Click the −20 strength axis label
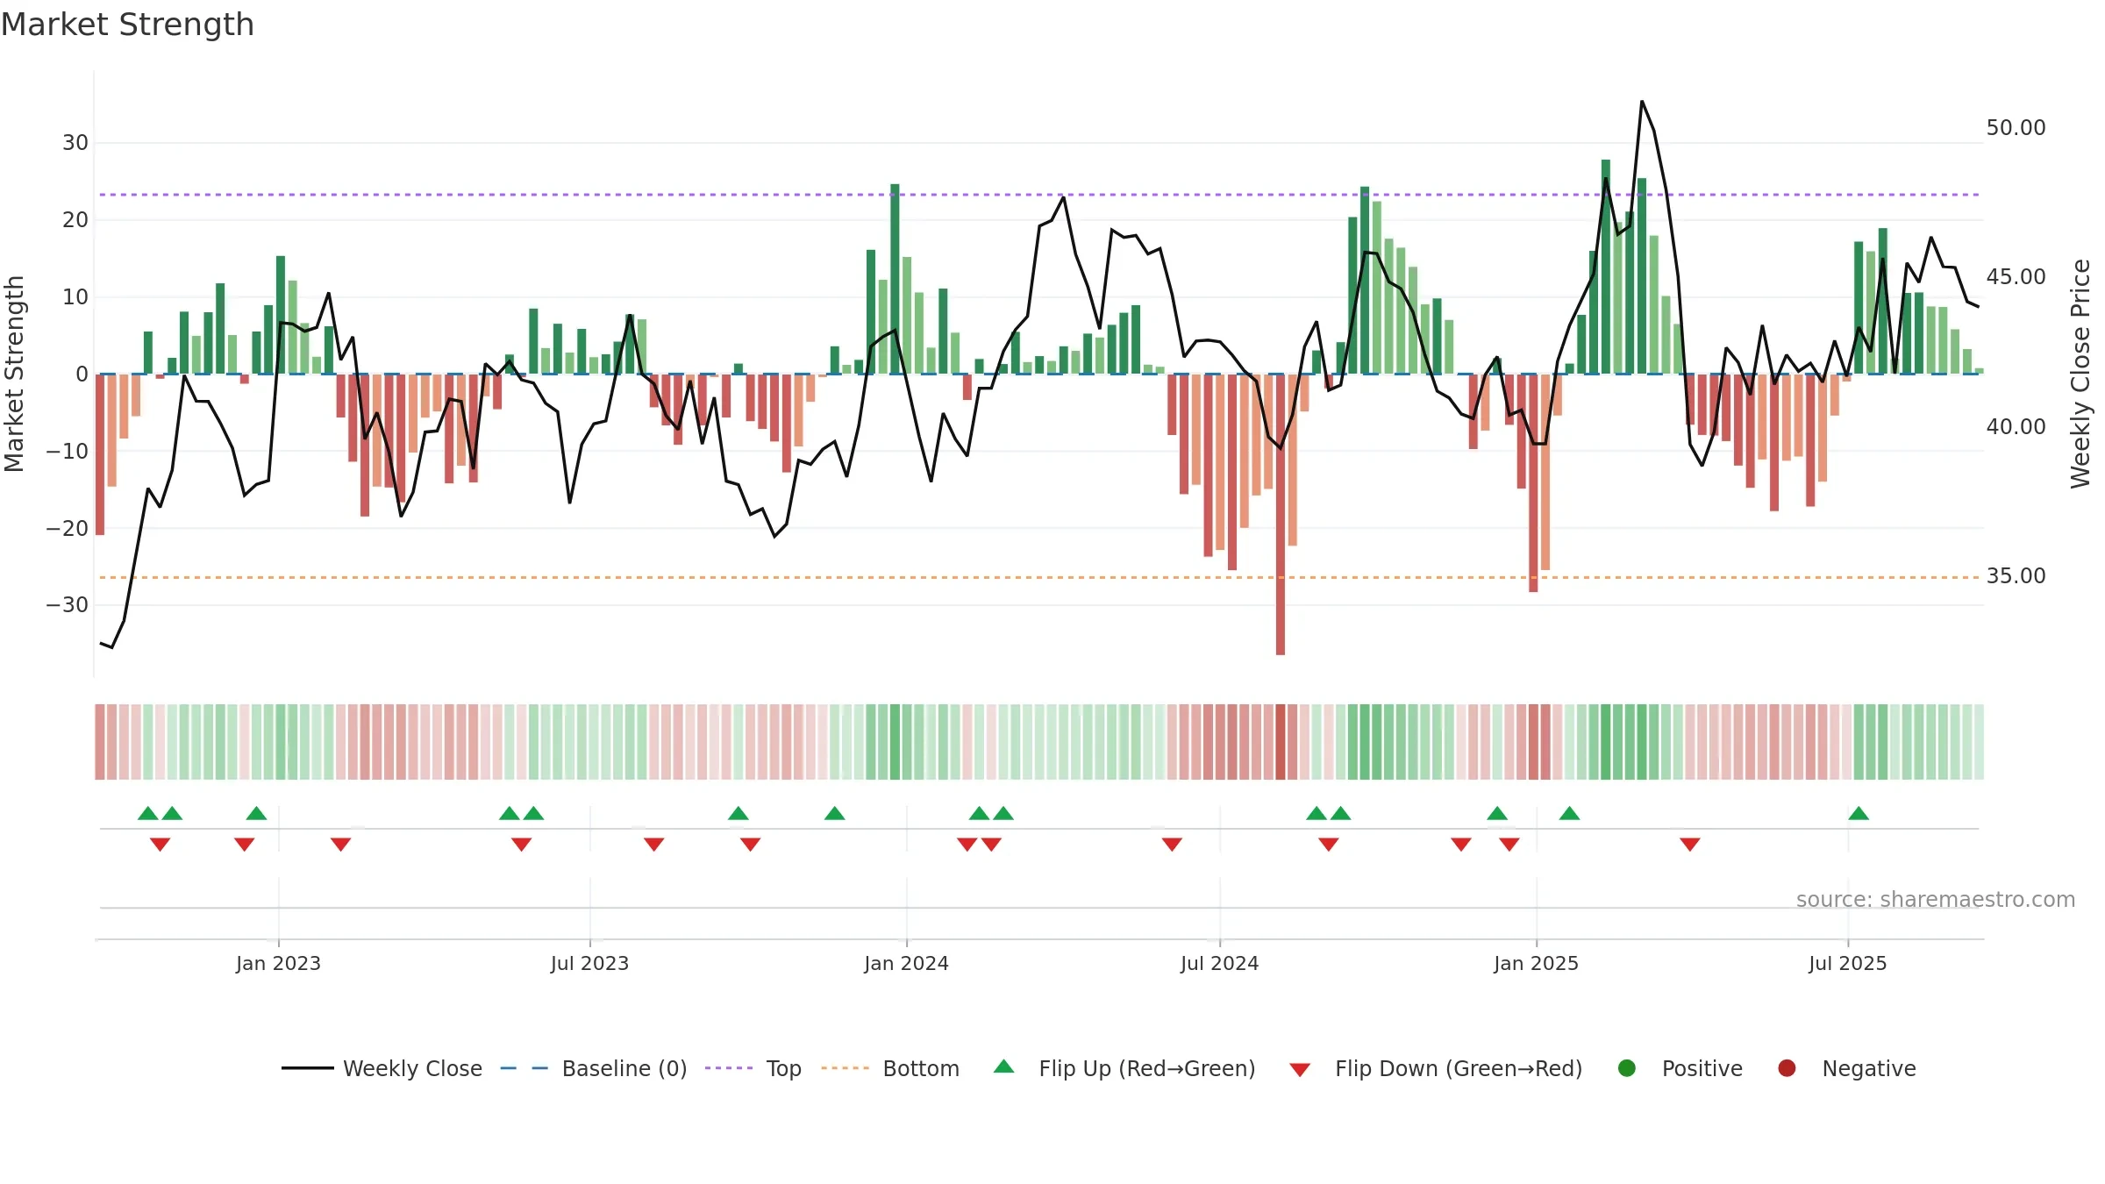Screen dimensions: 2105x1184 pyautogui.click(x=68, y=529)
